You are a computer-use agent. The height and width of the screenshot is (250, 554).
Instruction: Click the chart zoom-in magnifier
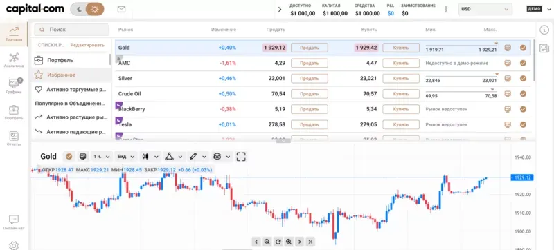(x=289, y=242)
